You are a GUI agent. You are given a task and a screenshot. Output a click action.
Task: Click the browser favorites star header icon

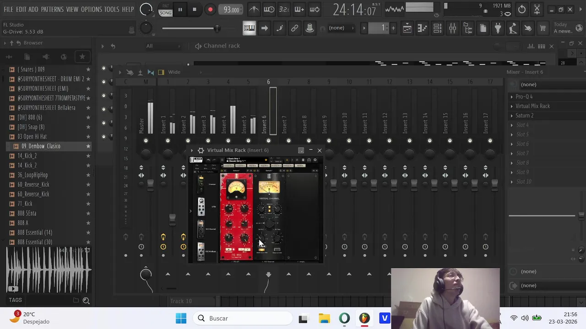pos(82,57)
